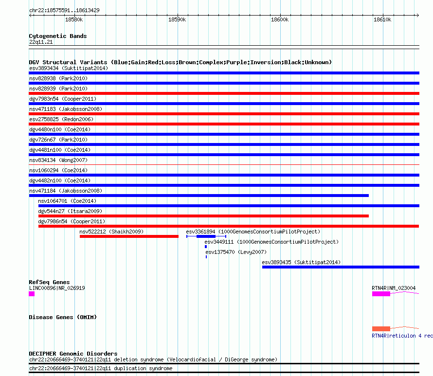This screenshot has width=433, height=376.
Task: Click the RefSeq Genes track title
Action: (x=49, y=282)
